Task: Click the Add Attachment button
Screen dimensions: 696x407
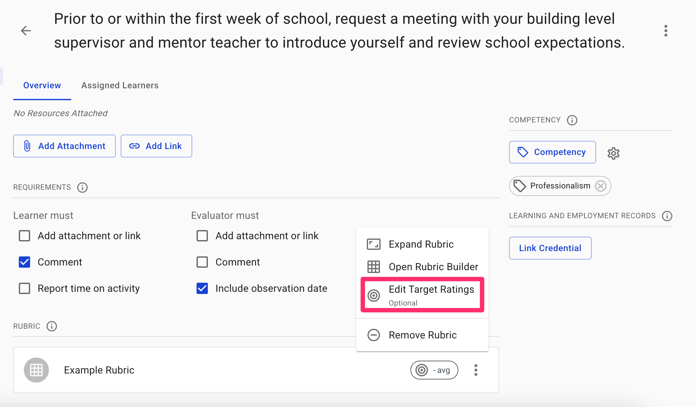Action: pos(64,146)
